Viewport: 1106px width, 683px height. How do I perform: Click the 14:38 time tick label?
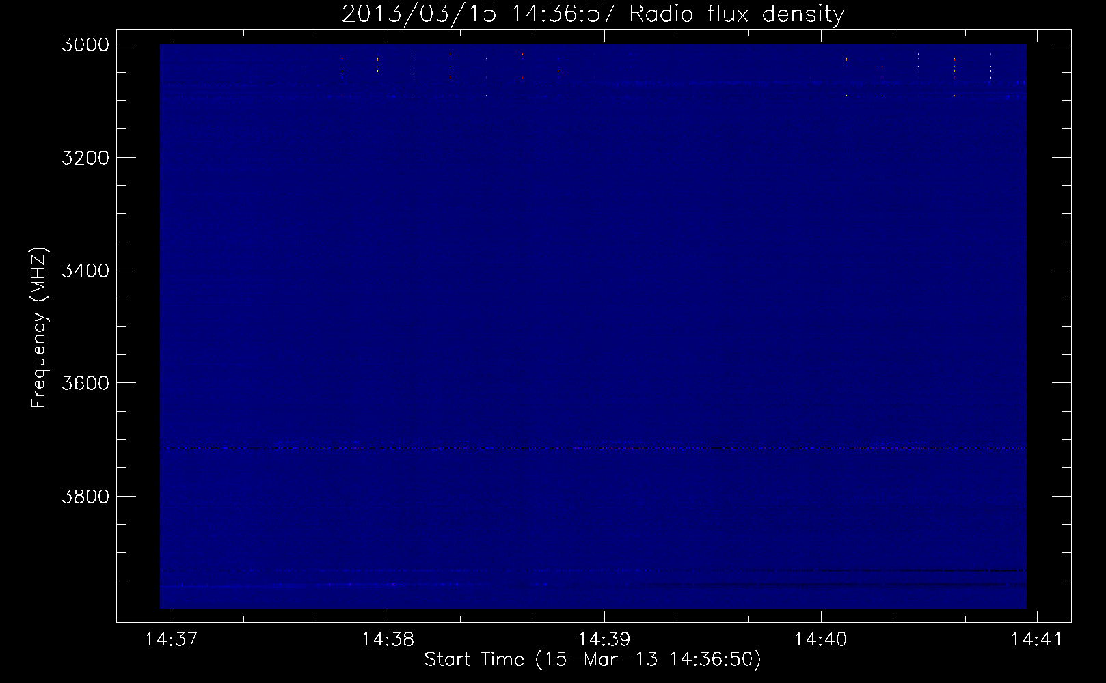388,639
